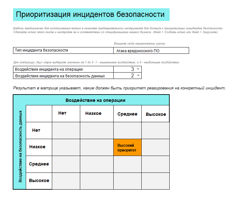Select the 'Среднее' row header
The width and height of the screenshot is (247, 197).
tap(39, 164)
